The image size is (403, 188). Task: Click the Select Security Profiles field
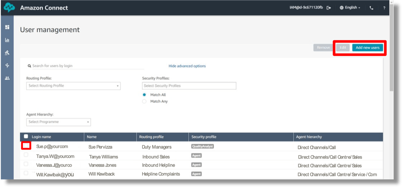tap(189, 86)
